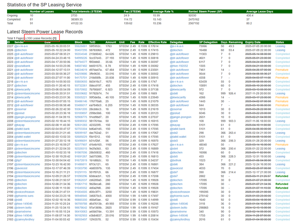
Task: Click the Expiry Date column header
Action: [253, 42]
